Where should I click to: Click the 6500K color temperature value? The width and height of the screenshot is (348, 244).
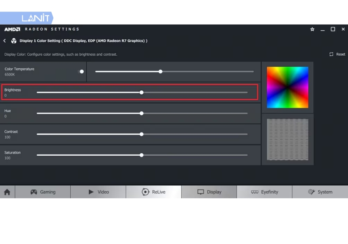point(10,74)
